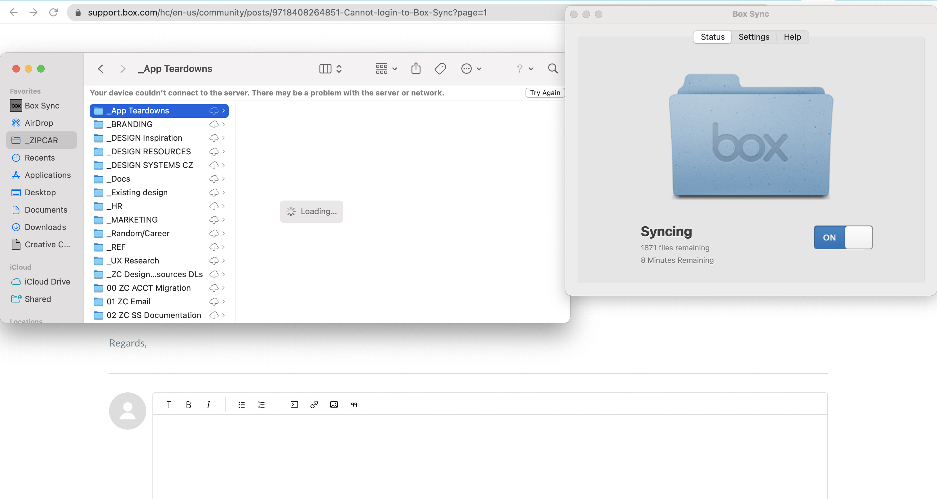Screen dimensions: 937x499
Task: Click the Finder share icon
Action: coord(416,68)
